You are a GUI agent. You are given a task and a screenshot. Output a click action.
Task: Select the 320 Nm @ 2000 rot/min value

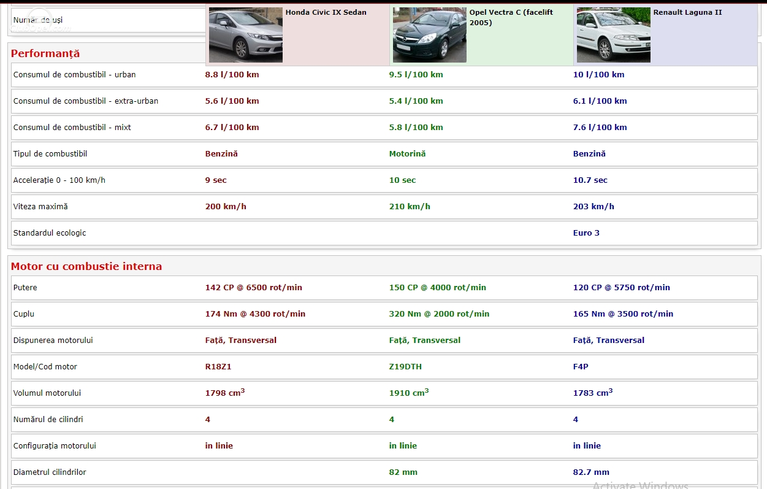tap(440, 314)
